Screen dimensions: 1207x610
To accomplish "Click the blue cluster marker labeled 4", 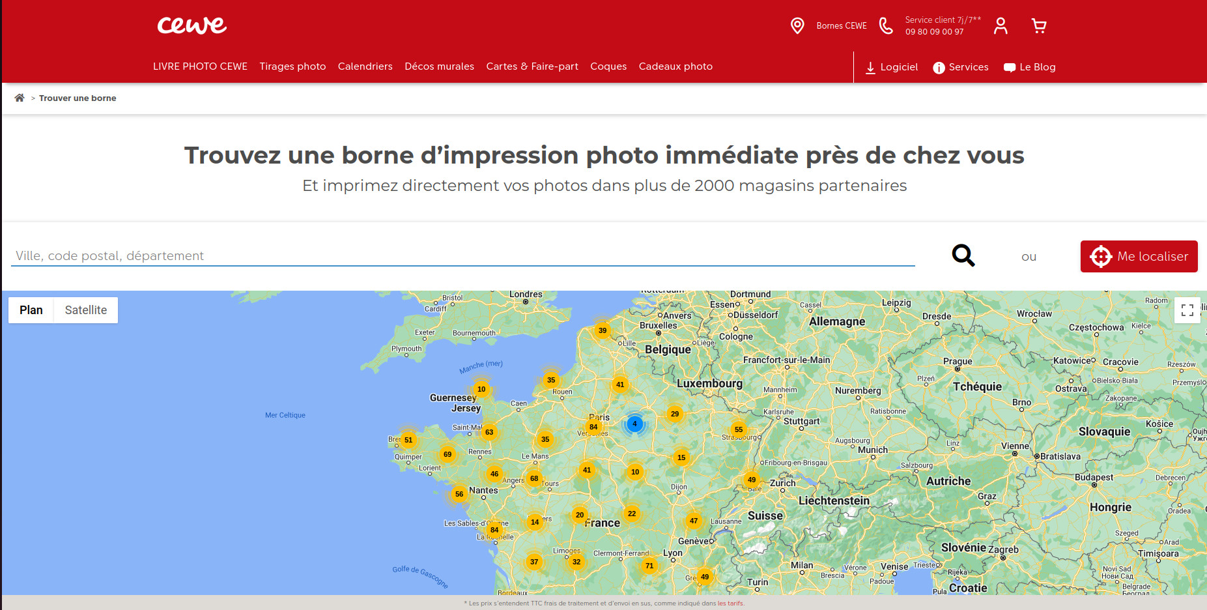I will pos(634,424).
